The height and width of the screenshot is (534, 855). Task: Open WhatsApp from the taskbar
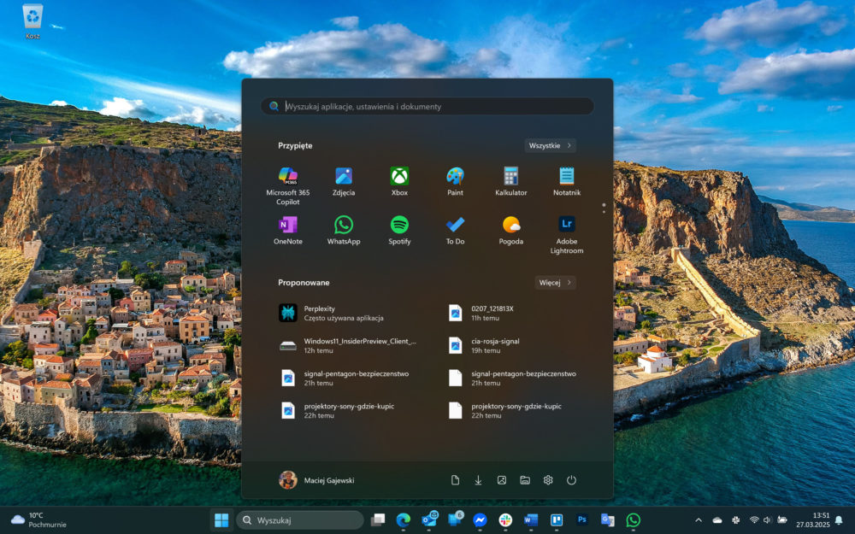point(633,520)
